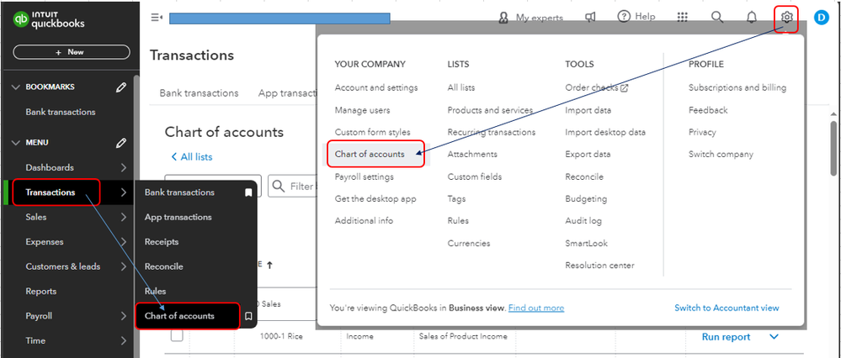Click the Find out more link
Screen dimensions: 841x358
(535, 308)
